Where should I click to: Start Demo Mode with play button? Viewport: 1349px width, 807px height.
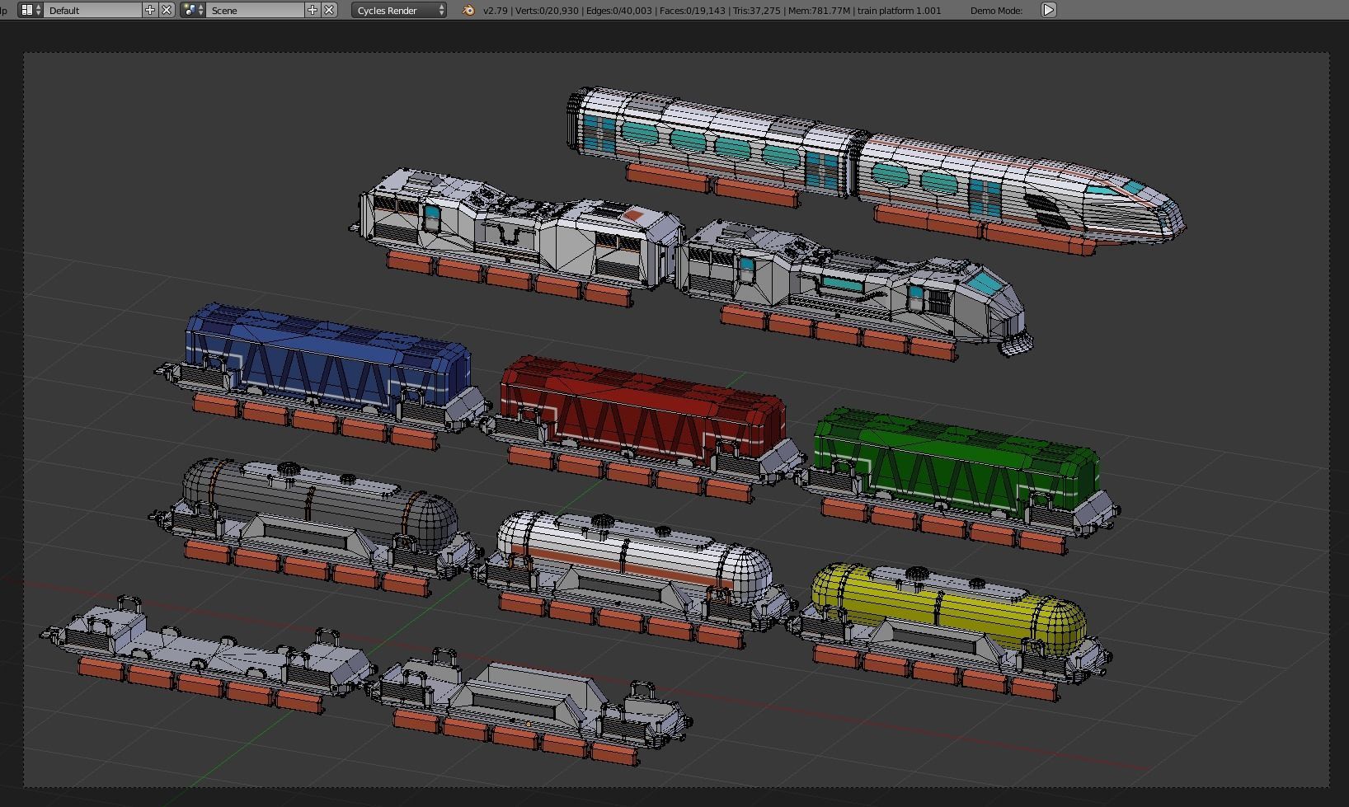coord(1048,10)
